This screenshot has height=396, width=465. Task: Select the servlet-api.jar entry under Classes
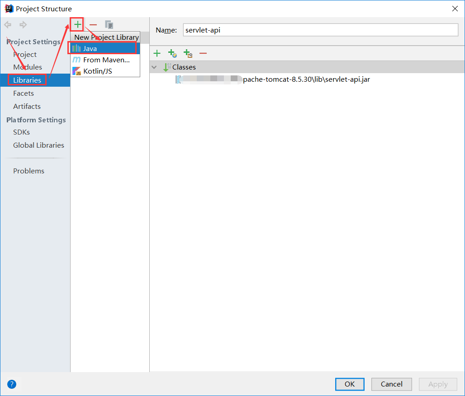[271, 79]
